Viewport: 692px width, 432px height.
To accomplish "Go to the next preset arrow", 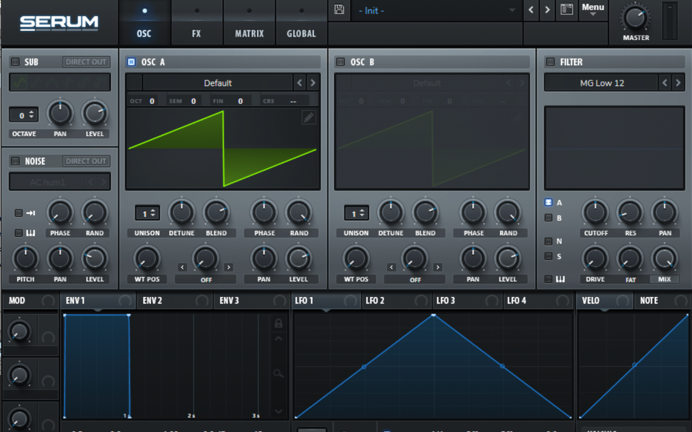I will point(547,10).
